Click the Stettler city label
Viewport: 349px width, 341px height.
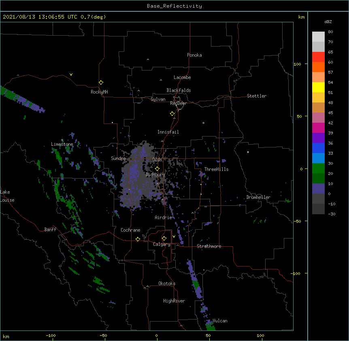(257, 96)
